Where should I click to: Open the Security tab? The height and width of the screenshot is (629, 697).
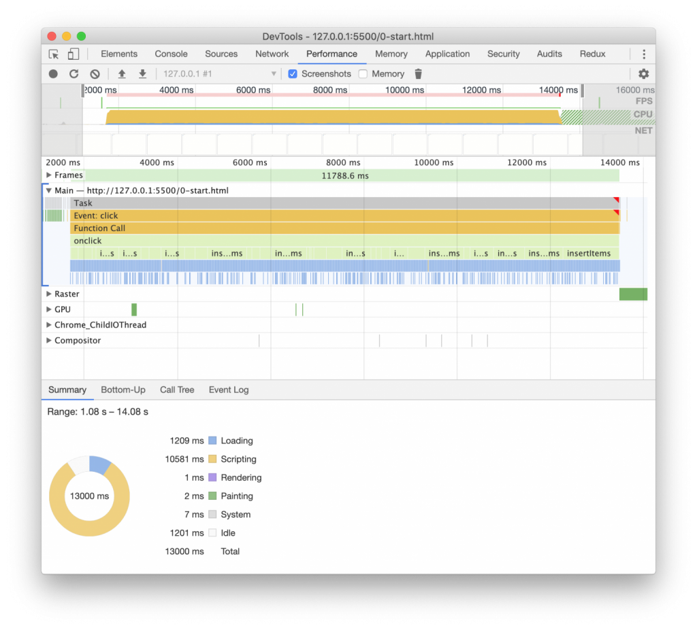click(x=503, y=54)
